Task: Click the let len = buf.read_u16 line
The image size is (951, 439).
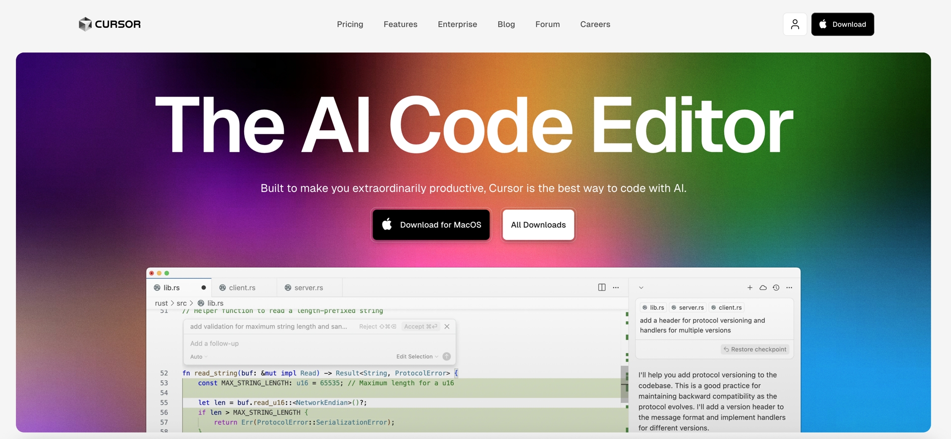Action: 282,403
